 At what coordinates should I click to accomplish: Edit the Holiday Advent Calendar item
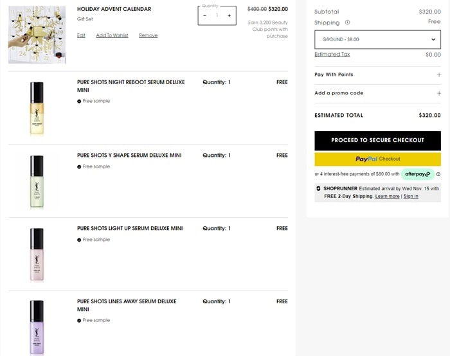click(81, 35)
